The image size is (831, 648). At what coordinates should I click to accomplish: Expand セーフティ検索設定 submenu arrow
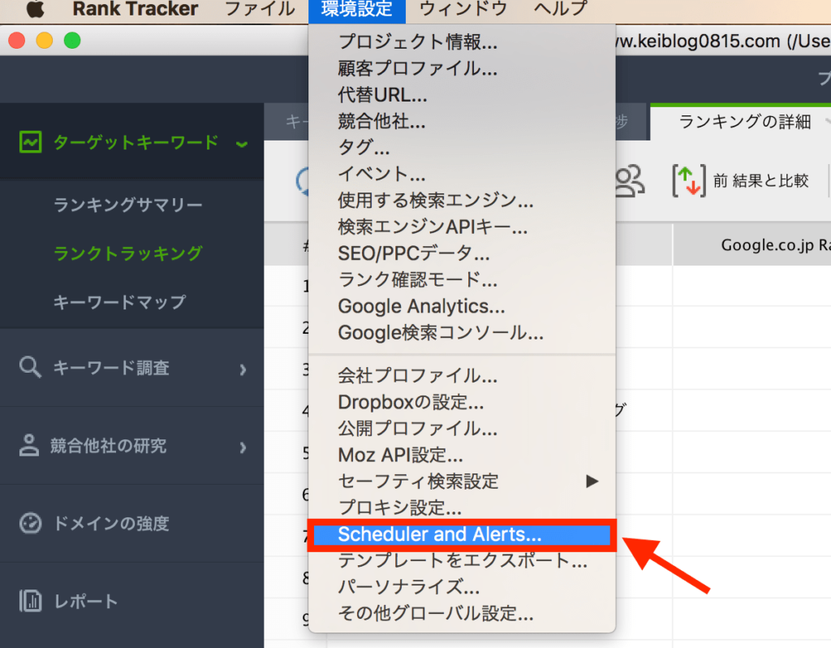tap(592, 482)
